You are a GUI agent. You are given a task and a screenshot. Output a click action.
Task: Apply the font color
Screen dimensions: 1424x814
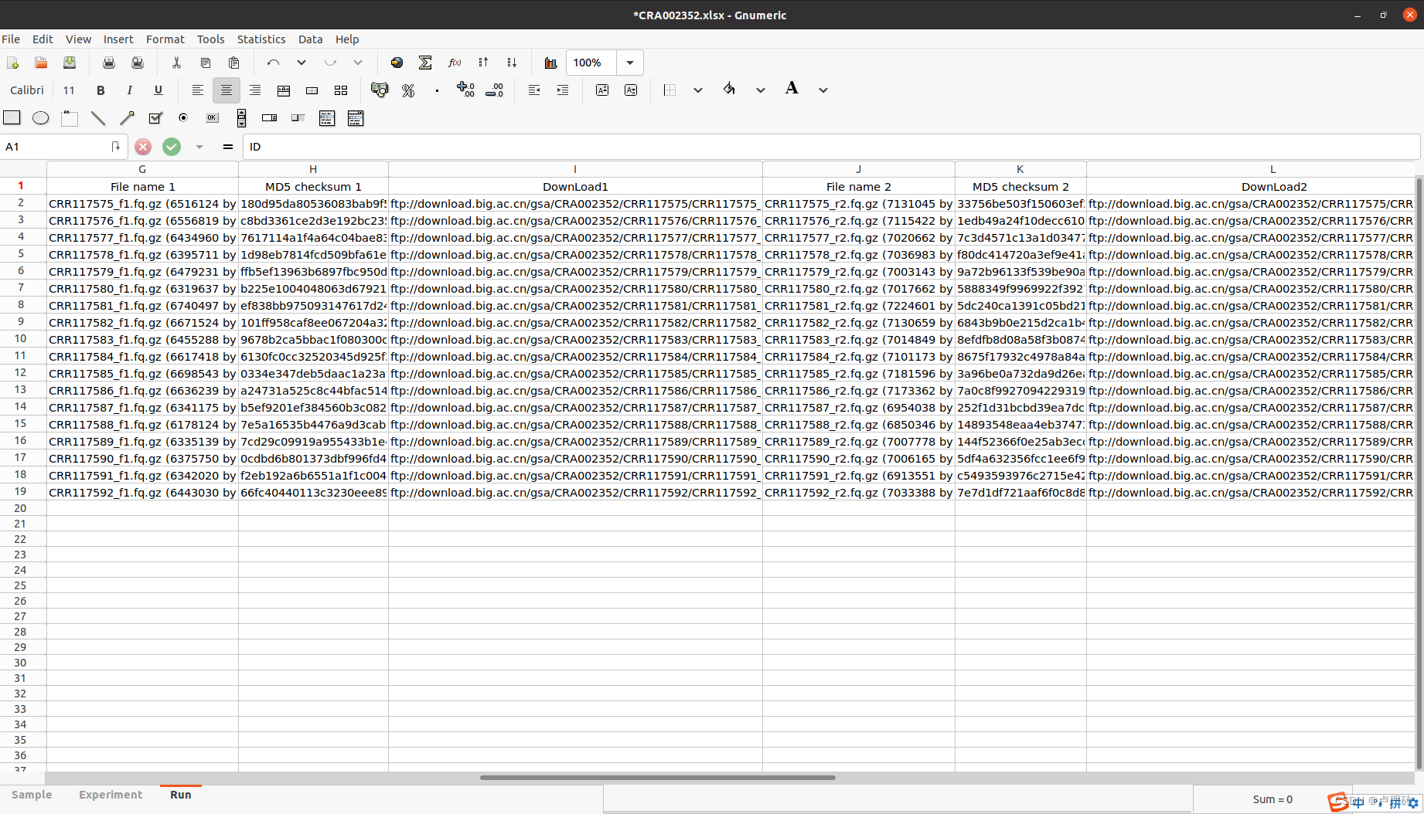(x=792, y=88)
